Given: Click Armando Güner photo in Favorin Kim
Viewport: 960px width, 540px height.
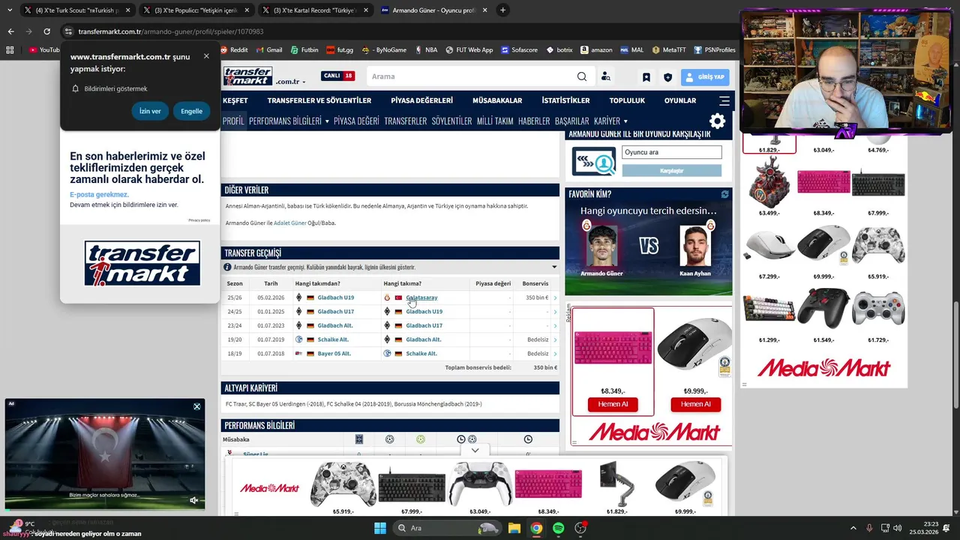Looking at the screenshot, I should 601,245.
